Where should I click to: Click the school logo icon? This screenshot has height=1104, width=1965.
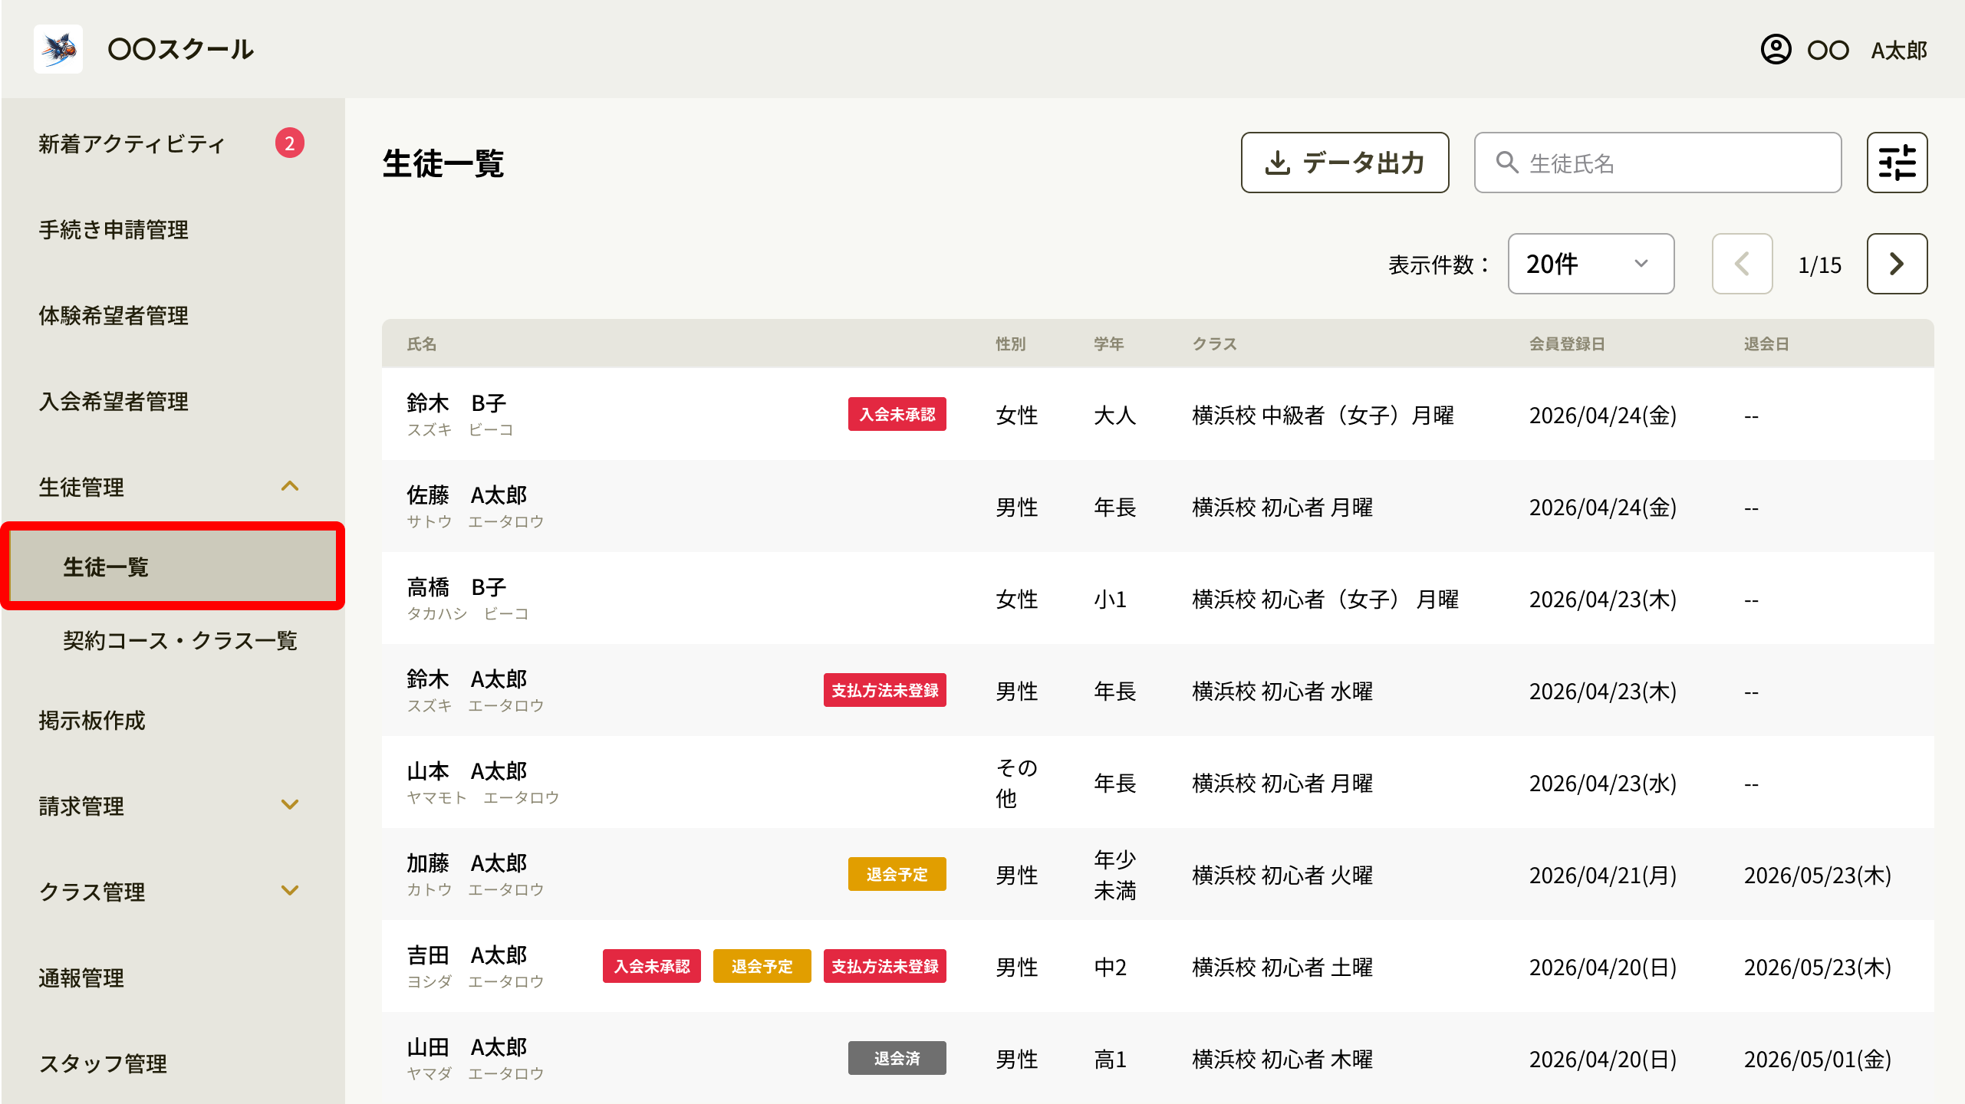[58, 49]
